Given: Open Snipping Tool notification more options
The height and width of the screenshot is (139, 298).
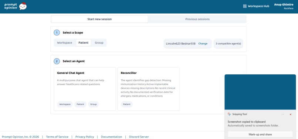Looking at the screenshot, I should [x=283, y=114].
